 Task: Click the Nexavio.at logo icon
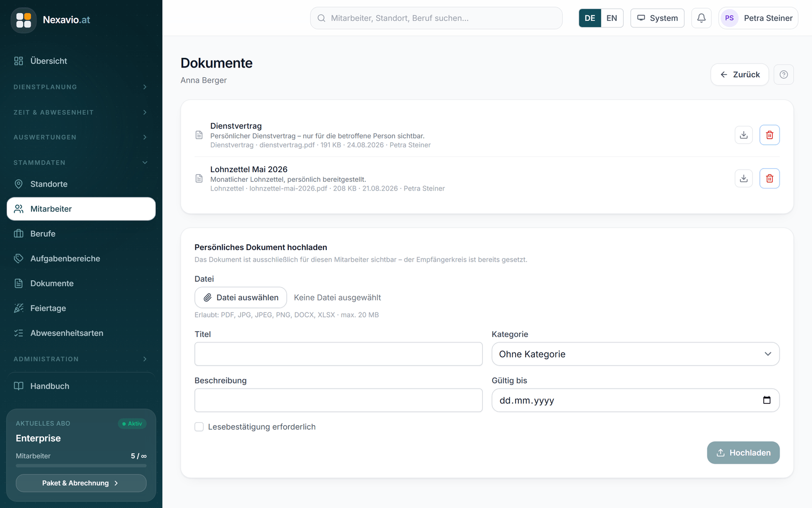(x=23, y=20)
